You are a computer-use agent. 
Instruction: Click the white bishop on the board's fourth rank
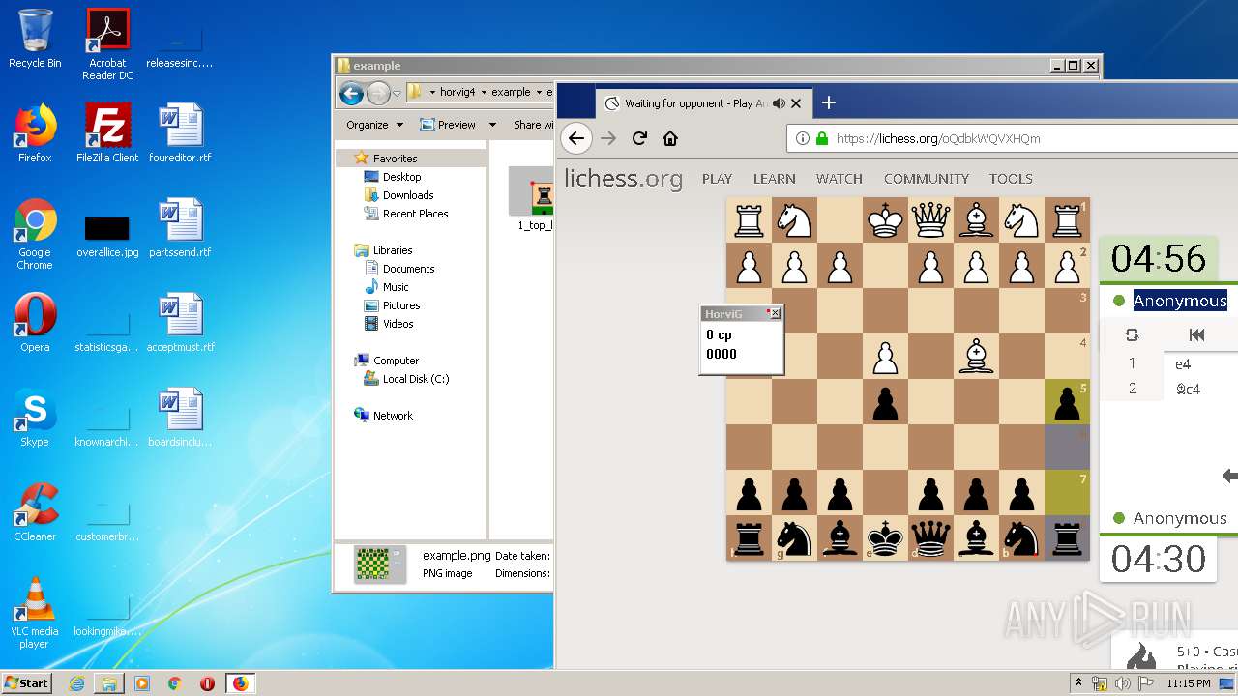coord(976,357)
